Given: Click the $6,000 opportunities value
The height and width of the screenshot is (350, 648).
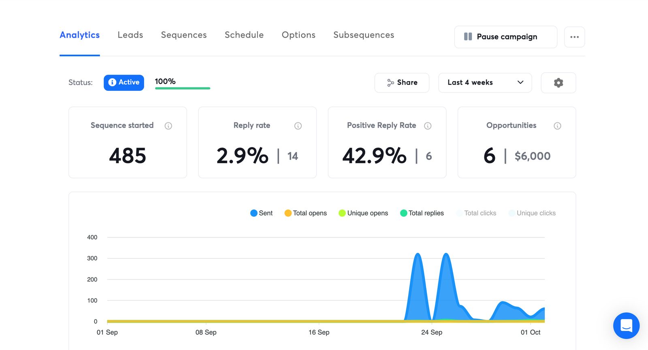Looking at the screenshot, I should point(532,156).
